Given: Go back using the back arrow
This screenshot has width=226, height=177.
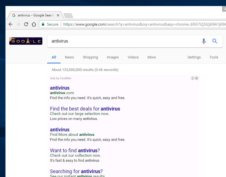Looking at the screenshot, I should click(10, 24).
